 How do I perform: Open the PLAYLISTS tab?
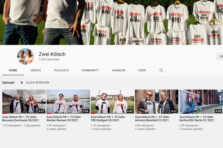[x=61, y=70]
